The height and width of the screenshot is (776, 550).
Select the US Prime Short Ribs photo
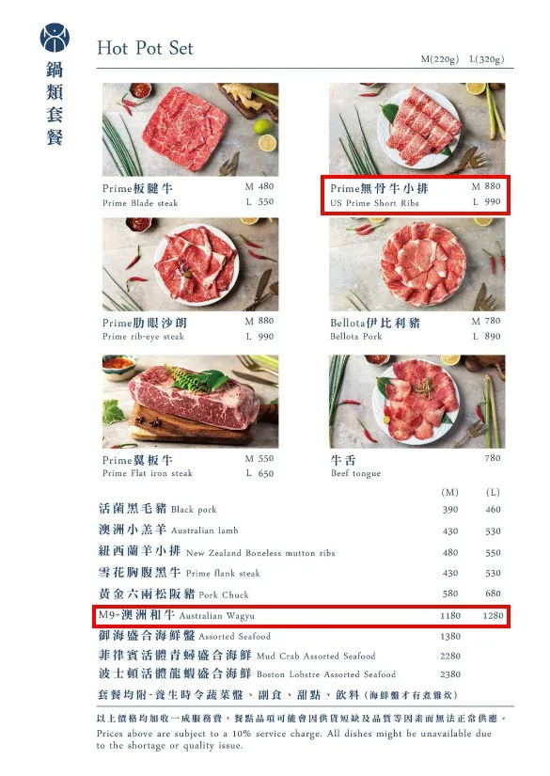pyautogui.click(x=416, y=128)
